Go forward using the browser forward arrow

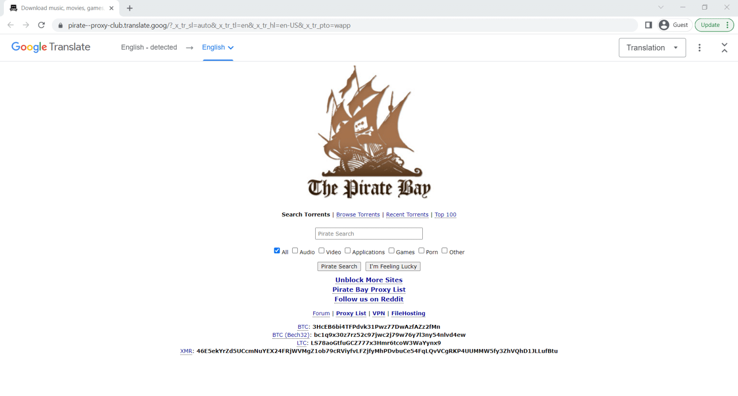click(26, 25)
